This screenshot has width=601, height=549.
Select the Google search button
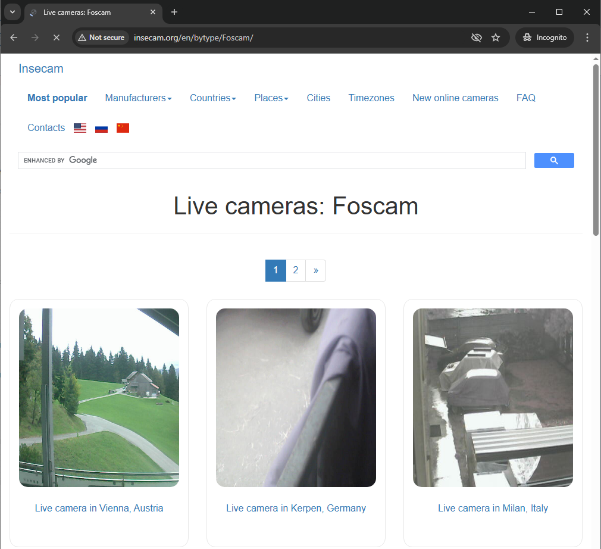(x=553, y=160)
